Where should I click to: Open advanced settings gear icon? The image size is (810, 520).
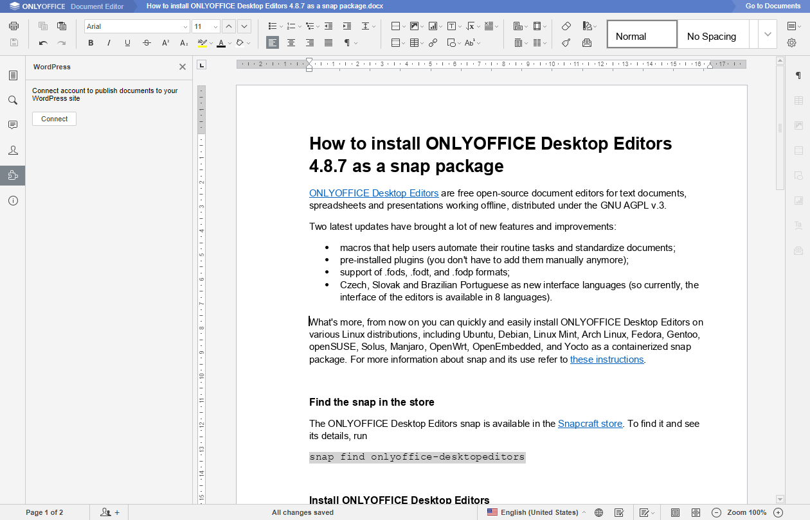click(791, 43)
